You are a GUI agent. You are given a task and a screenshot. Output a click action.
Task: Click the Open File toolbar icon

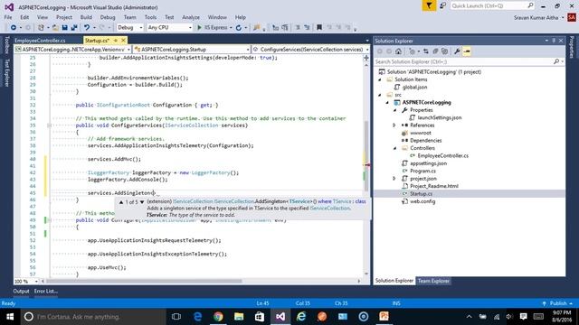click(x=55, y=28)
